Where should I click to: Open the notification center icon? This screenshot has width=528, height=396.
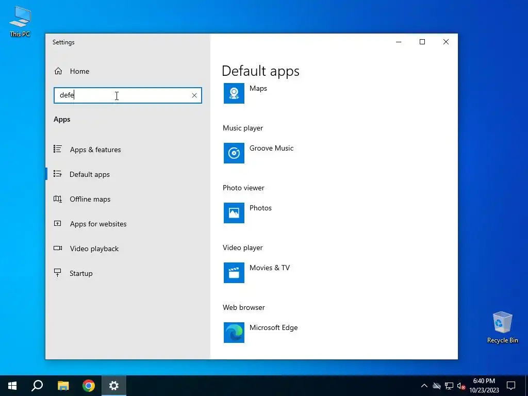coord(511,386)
